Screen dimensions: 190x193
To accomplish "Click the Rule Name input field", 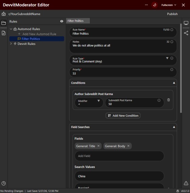I will click(123, 32).
